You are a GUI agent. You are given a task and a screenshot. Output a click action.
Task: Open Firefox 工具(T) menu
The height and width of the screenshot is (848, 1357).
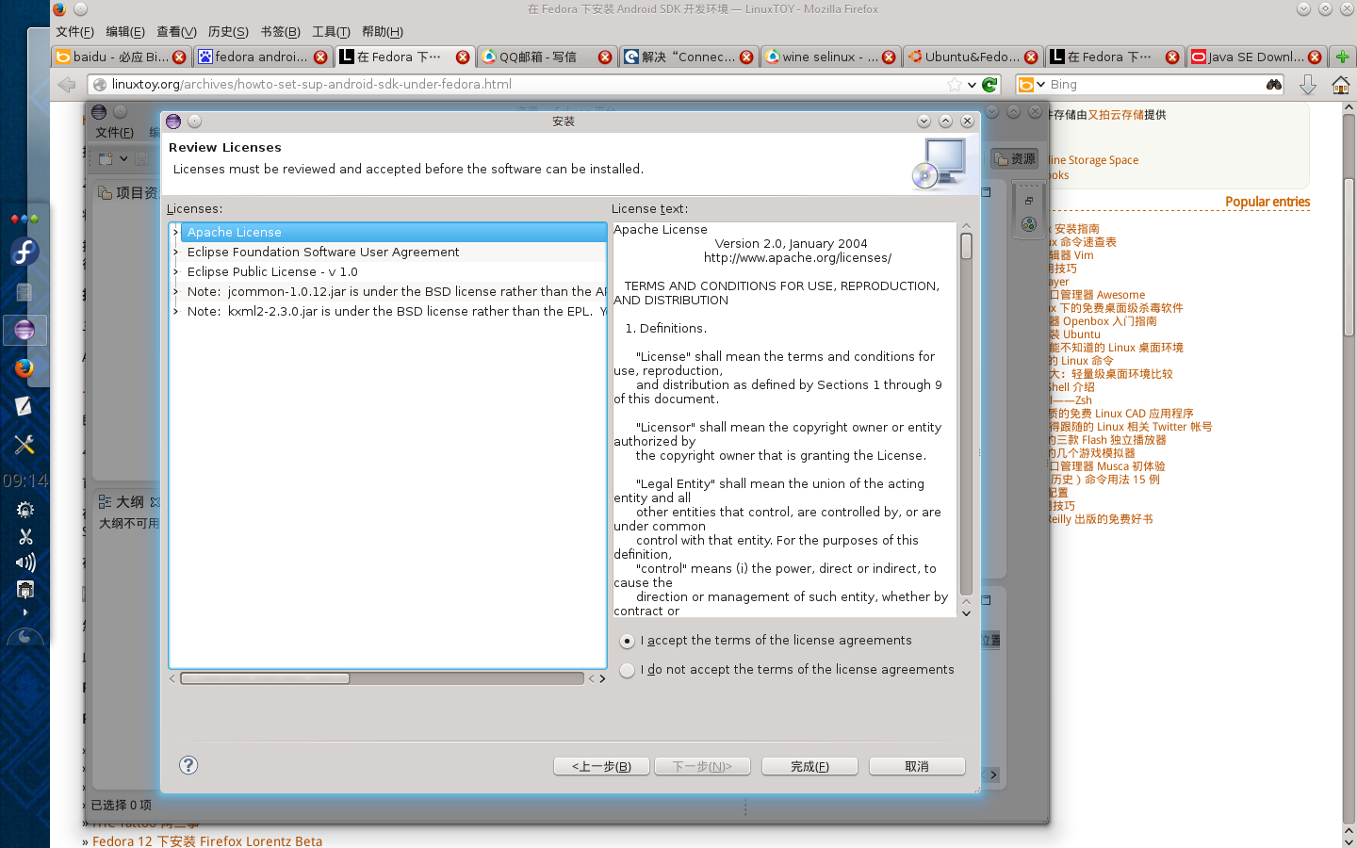pyautogui.click(x=331, y=32)
